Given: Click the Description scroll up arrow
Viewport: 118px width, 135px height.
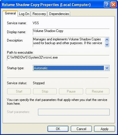Looking at the screenshot, I should pos(107,40).
